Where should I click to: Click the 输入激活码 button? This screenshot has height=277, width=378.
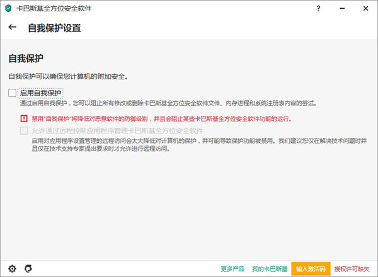click(311, 269)
